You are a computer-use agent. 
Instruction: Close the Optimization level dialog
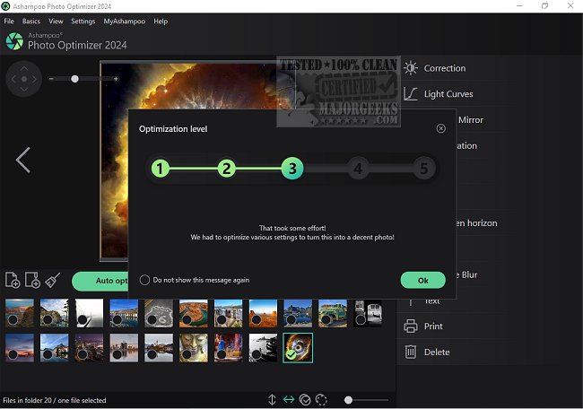point(440,128)
